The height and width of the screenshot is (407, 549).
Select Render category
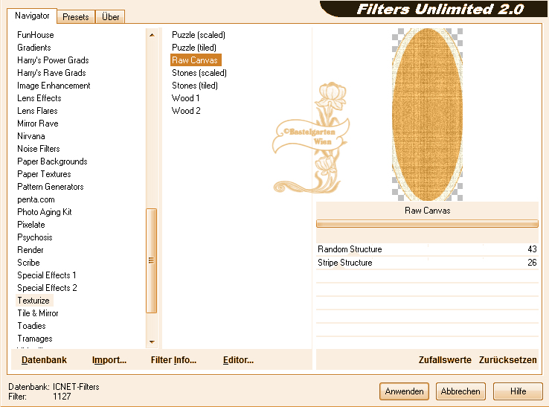[30, 250]
